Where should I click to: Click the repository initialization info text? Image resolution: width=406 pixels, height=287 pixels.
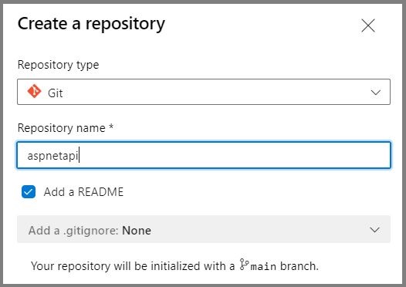[x=174, y=265]
